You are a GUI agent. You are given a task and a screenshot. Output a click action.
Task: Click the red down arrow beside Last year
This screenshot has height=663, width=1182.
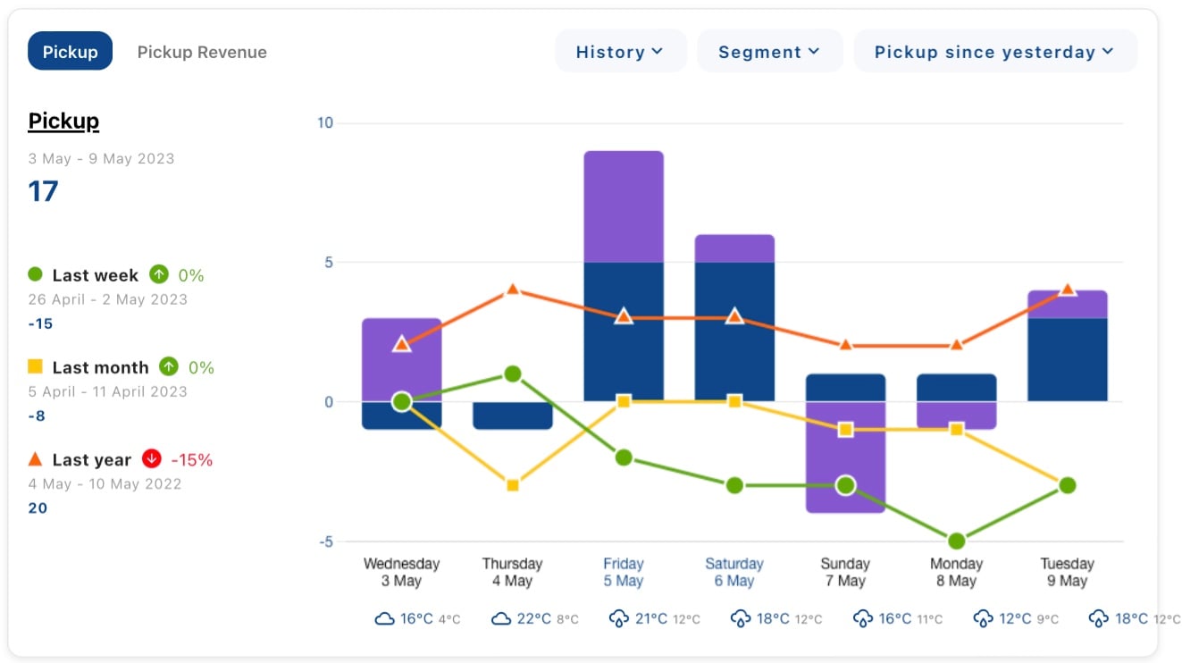click(152, 459)
